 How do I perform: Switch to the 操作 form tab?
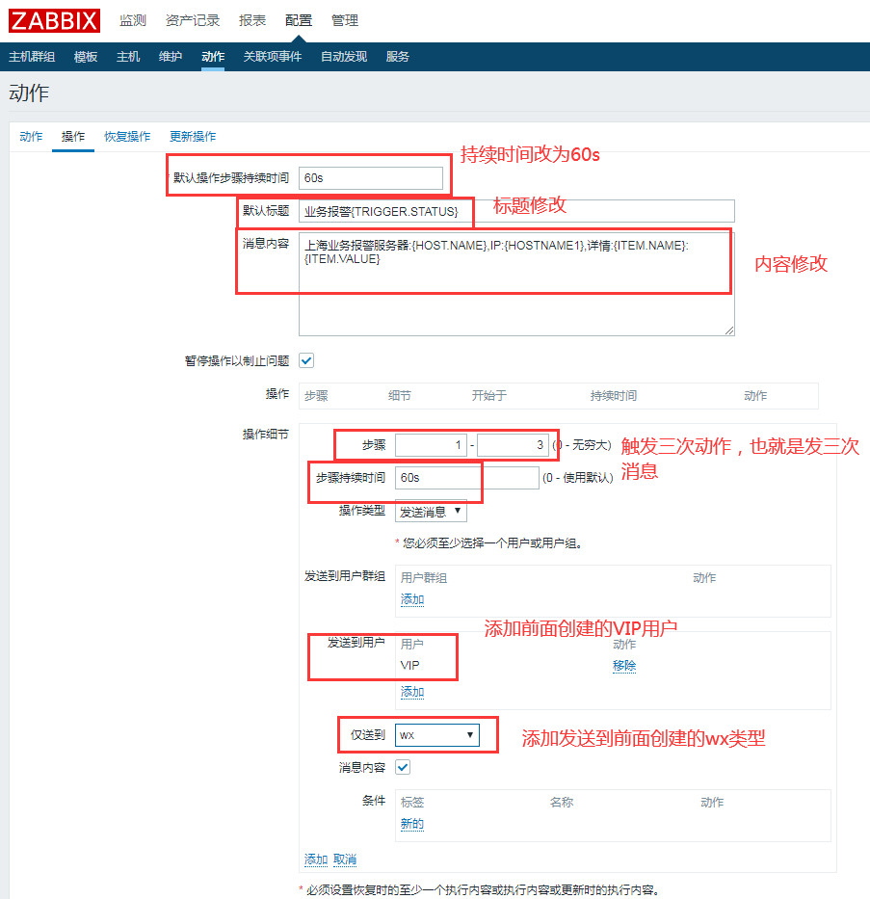[x=73, y=137]
